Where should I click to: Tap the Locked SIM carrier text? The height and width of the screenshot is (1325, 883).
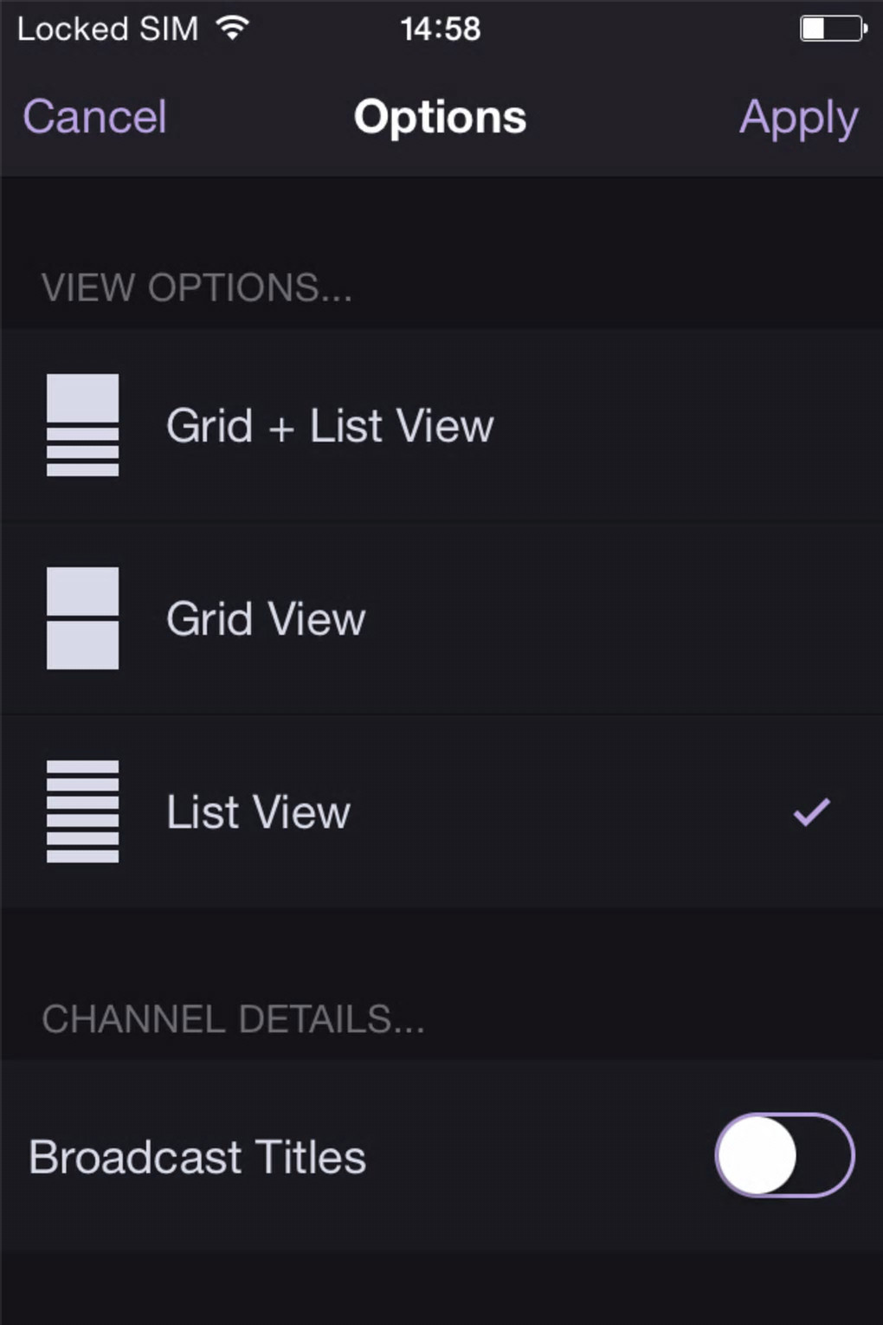click(107, 29)
